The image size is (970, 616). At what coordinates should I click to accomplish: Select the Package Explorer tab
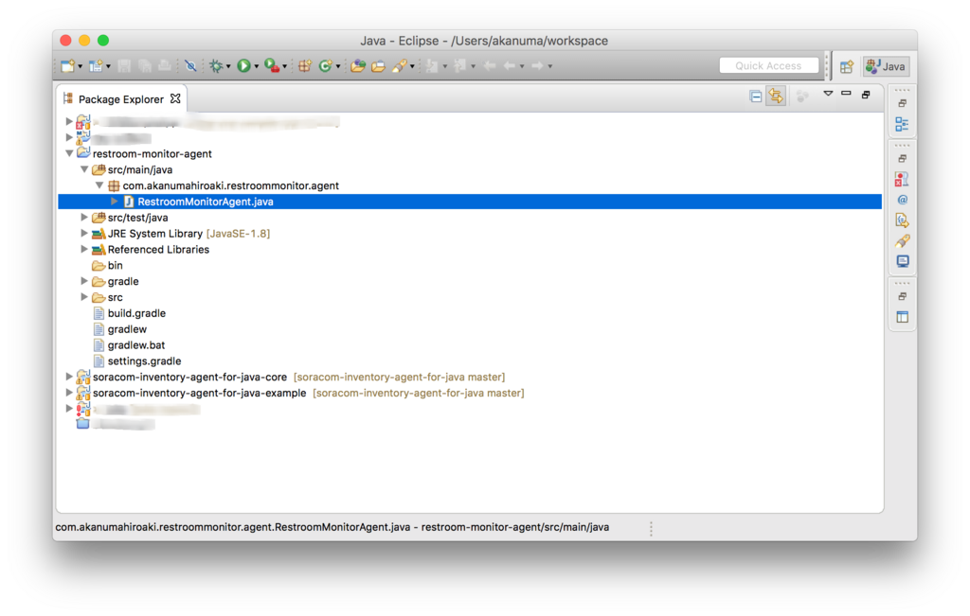coord(120,99)
